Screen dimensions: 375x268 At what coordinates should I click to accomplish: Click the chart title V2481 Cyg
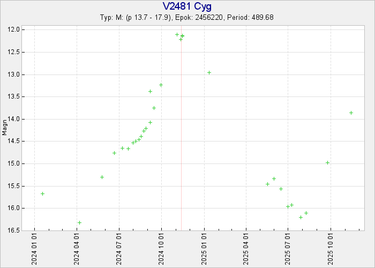coord(187,7)
